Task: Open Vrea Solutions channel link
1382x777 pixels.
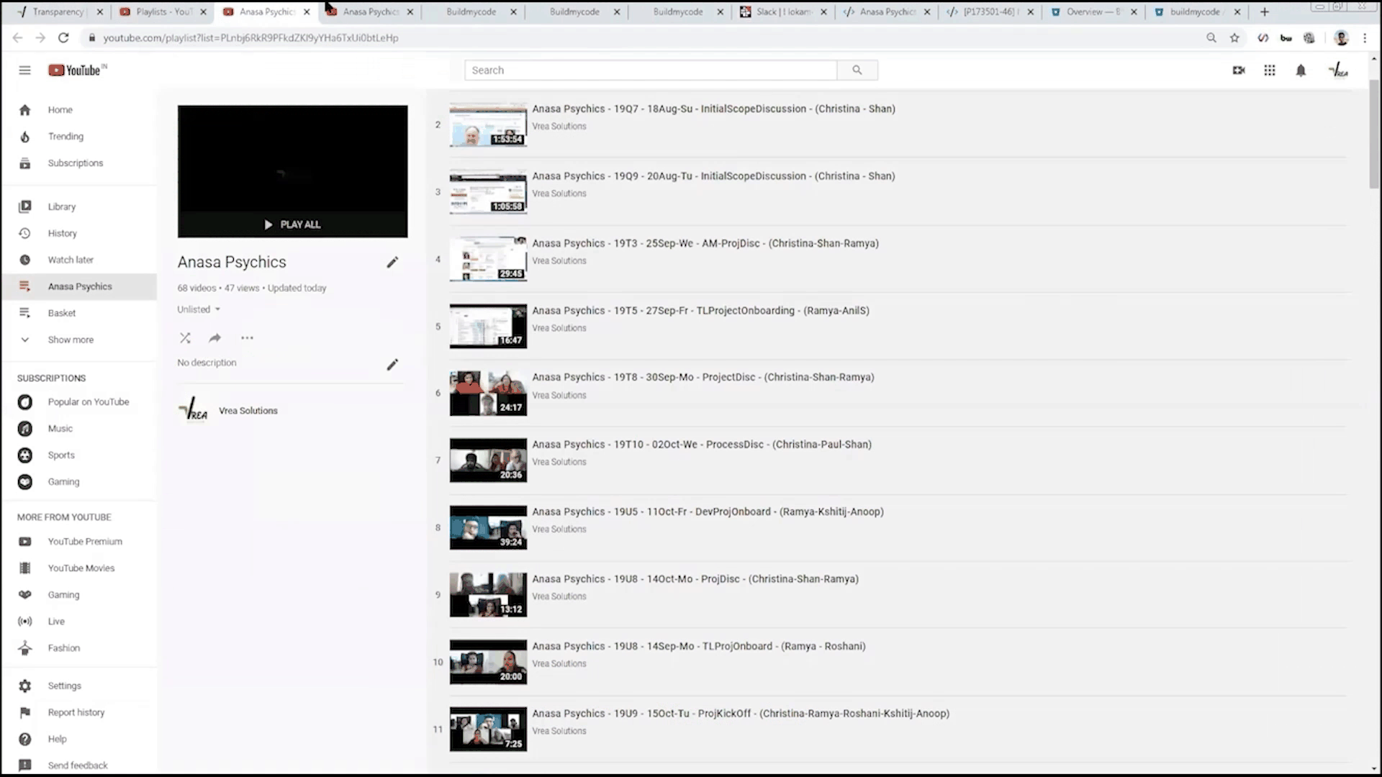Action: click(248, 411)
